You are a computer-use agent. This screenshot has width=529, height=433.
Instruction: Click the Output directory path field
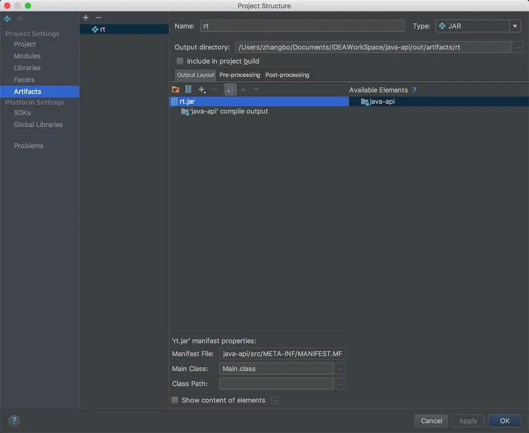[373, 47]
